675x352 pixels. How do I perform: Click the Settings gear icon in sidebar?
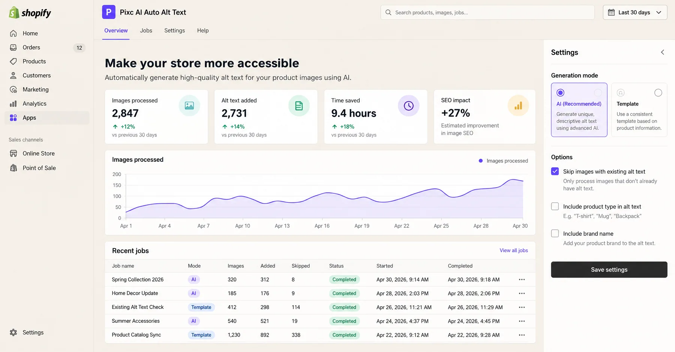pos(13,332)
